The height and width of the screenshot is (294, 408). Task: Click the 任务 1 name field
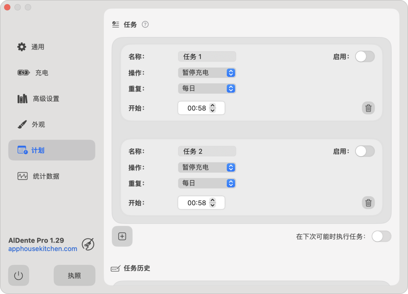click(207, 56)
